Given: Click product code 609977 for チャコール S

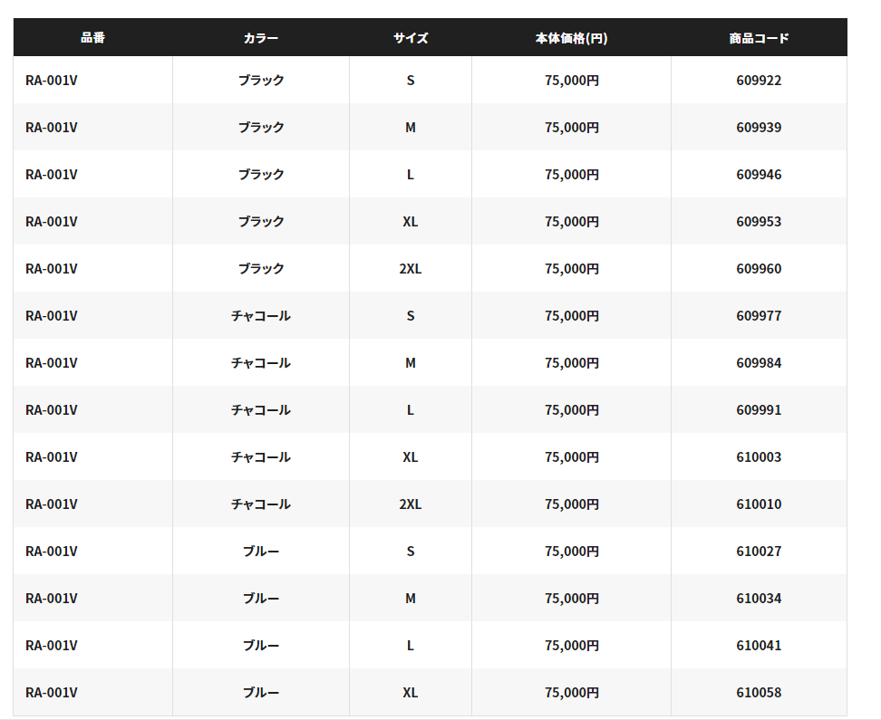Looking at the screenshot, I should (x=759, y=316).
